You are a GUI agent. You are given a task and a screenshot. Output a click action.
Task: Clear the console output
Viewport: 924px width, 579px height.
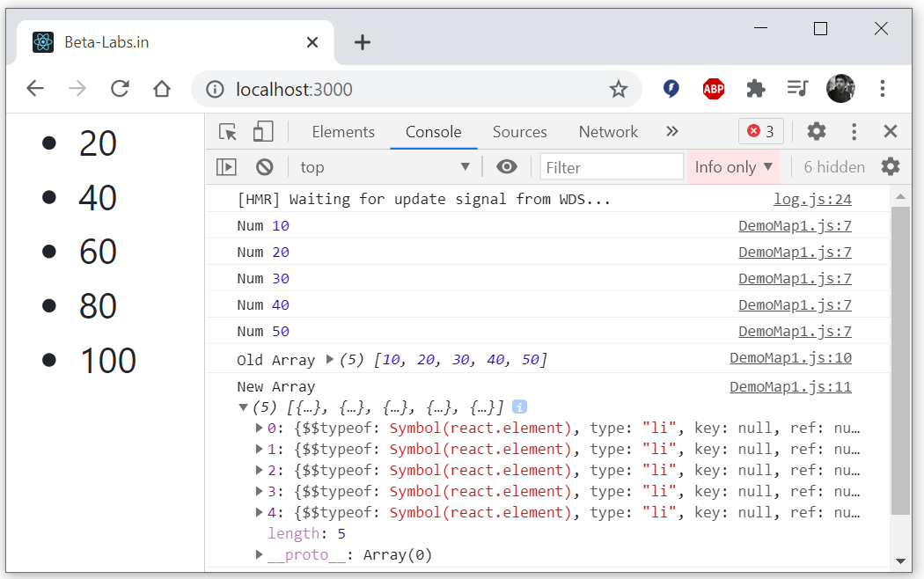265,166
